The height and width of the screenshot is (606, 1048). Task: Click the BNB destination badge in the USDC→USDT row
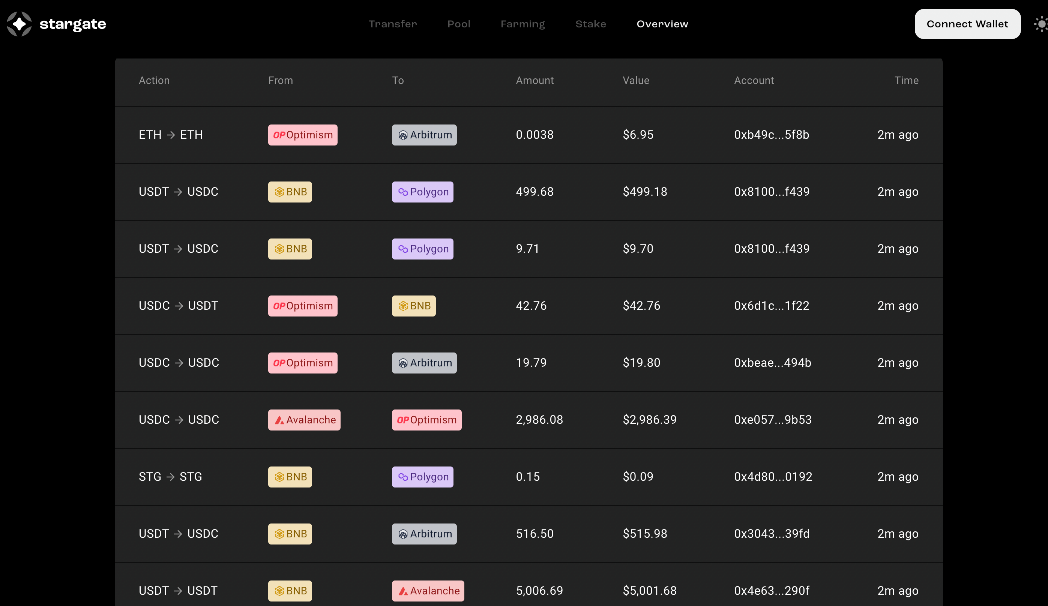(x=414, y=306)
